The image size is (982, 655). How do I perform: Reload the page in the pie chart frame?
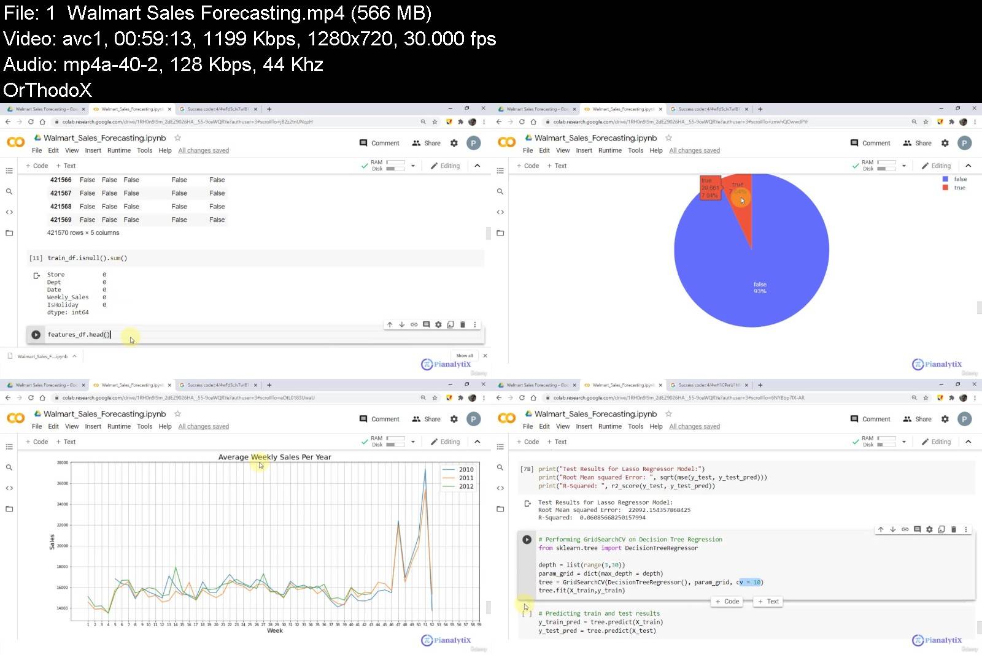522,122
